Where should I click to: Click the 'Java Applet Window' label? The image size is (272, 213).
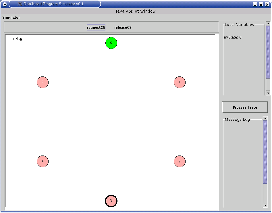[x=136, y=11]
